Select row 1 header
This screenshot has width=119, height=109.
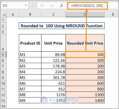[x=4, y=20]
